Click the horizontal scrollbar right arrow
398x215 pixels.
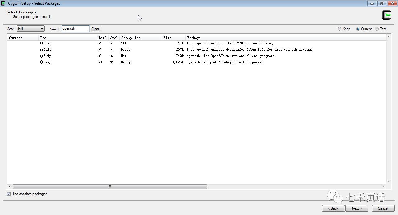[383, 187]
